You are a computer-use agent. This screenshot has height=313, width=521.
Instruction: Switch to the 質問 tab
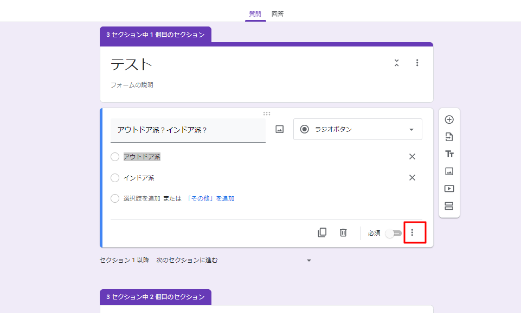[255, 14]
